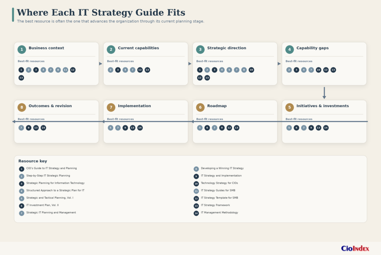
Task: Click "CIO's Guide to IT Strategy and Planning" text
Action: pyautogui.click(x=51, y=168)
